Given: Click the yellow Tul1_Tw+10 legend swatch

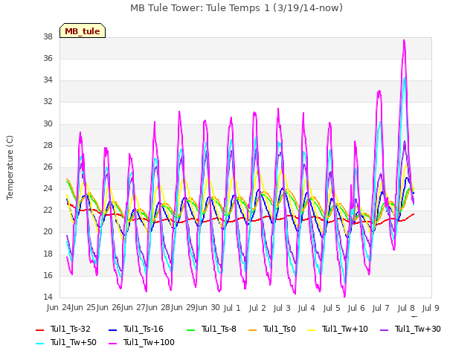Looking at the screenshot, I should [312, 329].
